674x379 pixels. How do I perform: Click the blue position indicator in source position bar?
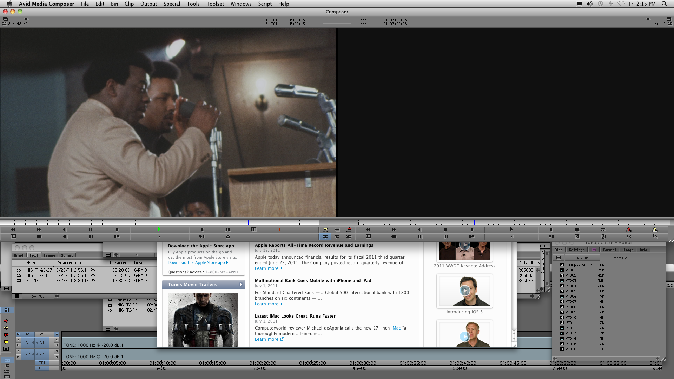point(248,222)
